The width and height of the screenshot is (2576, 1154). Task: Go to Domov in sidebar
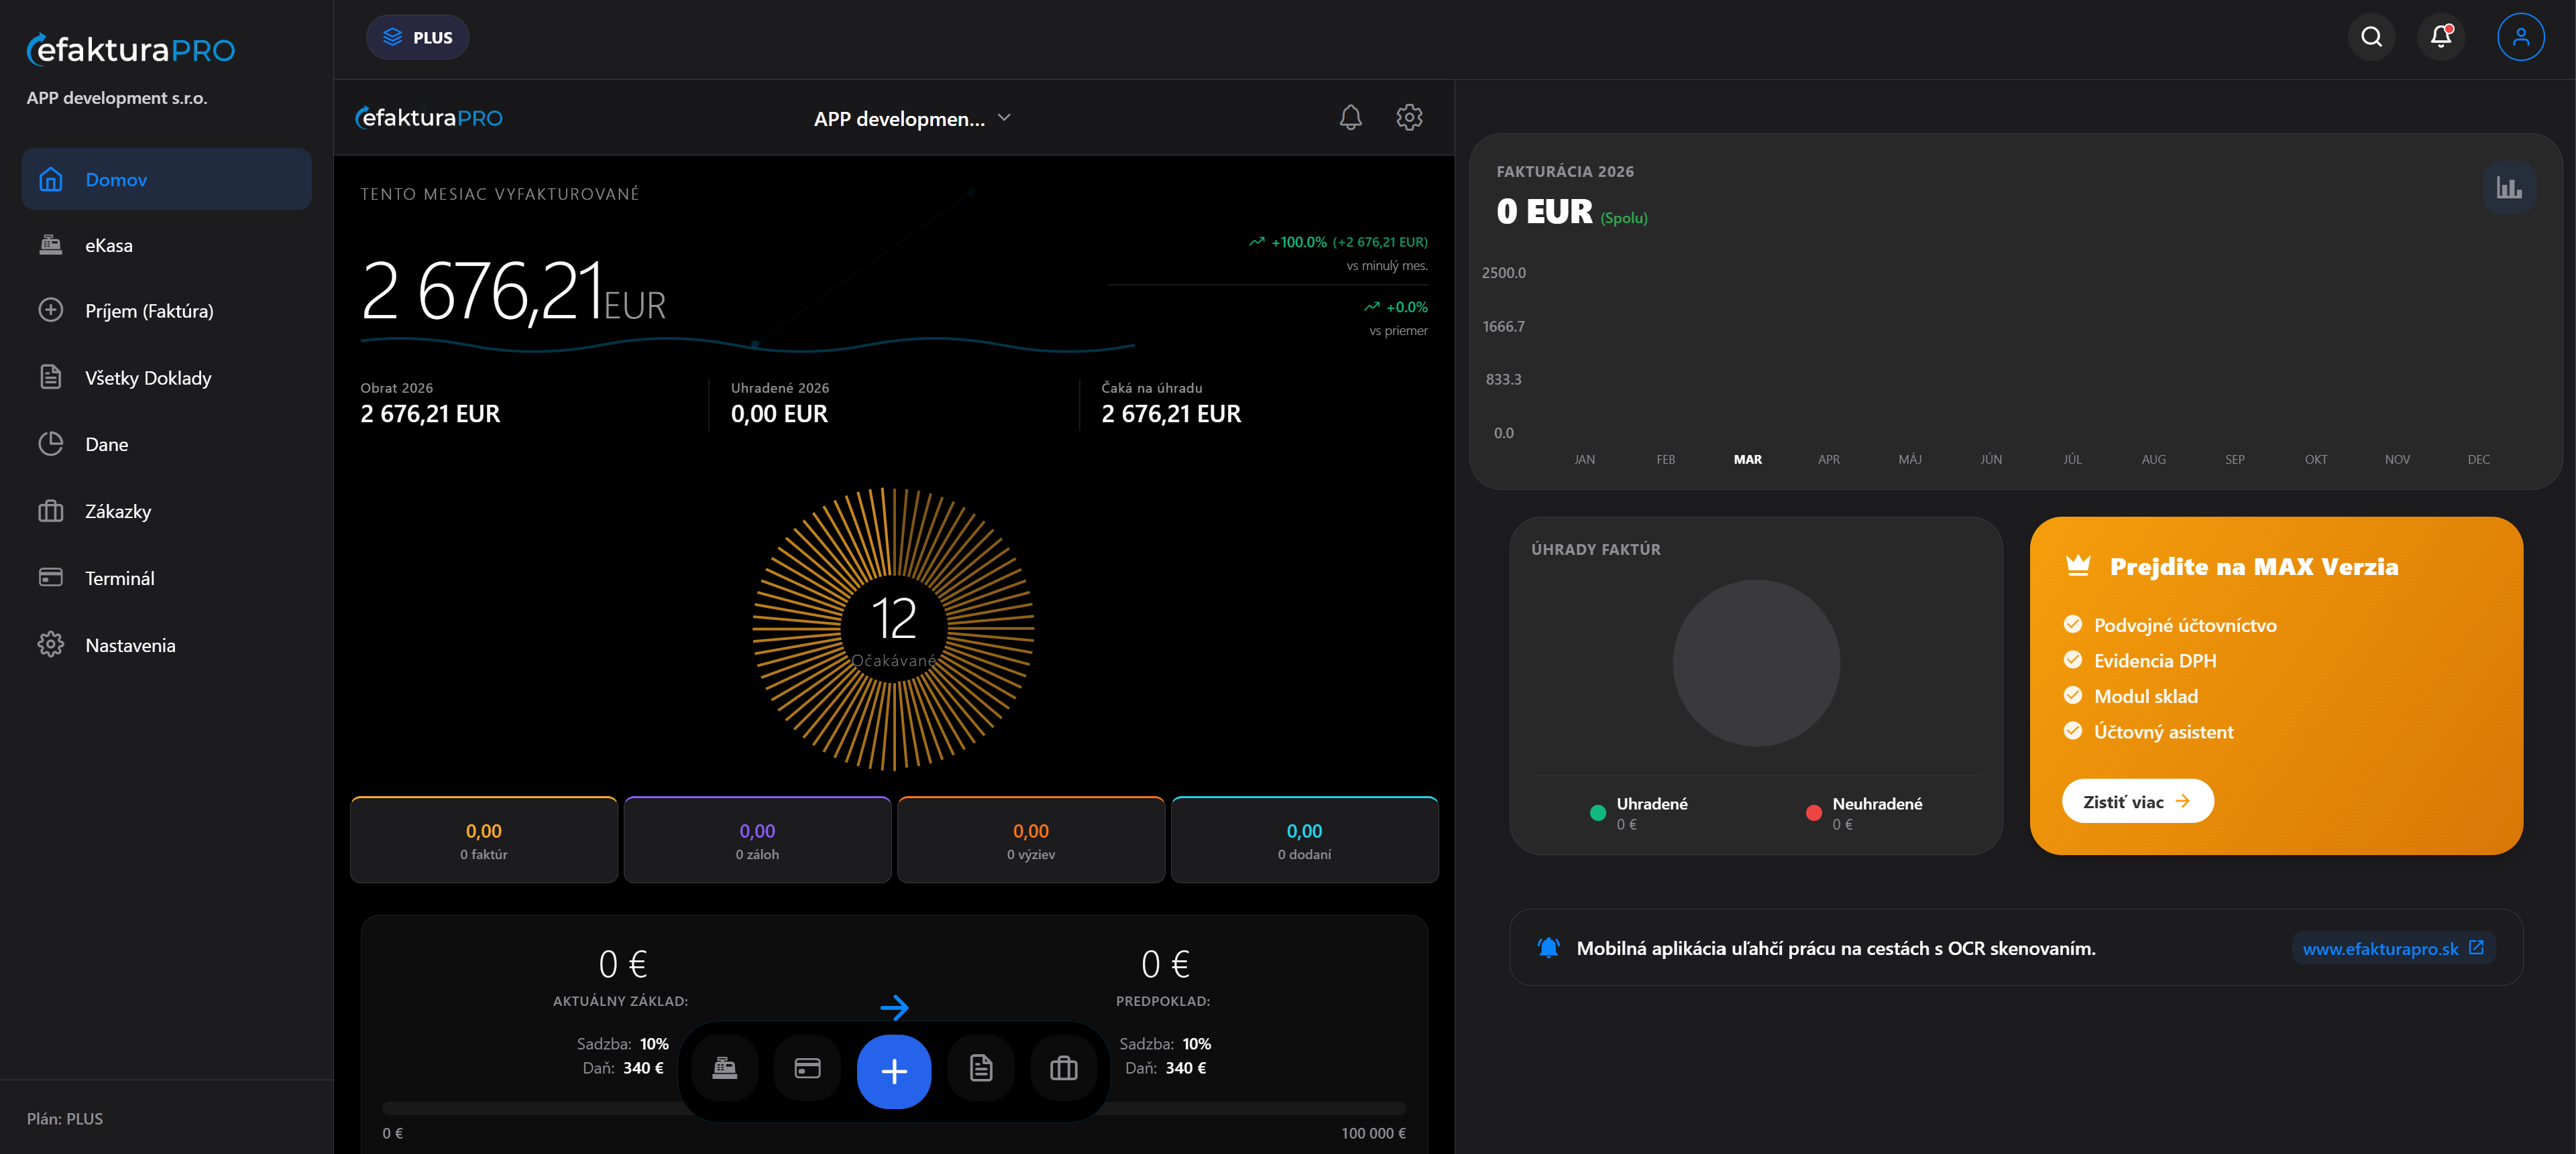[x=166, y=179]
